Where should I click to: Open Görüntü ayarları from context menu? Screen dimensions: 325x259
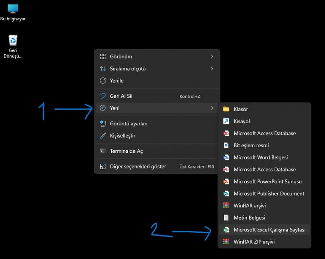coord(157,124)
